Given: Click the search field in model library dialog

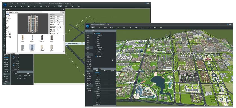Looking at the screenshot, I should [x=33, y=12].
